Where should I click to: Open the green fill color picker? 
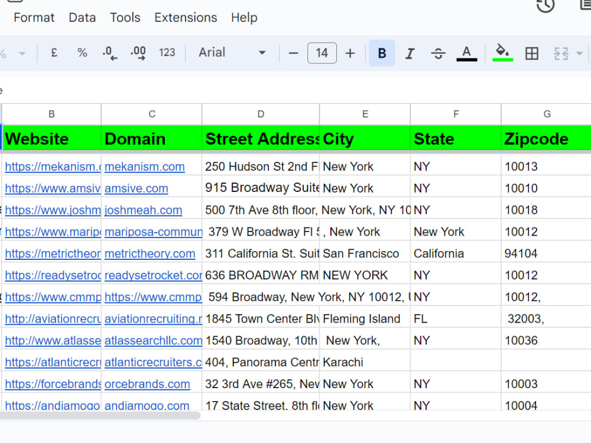pos(502,53)
